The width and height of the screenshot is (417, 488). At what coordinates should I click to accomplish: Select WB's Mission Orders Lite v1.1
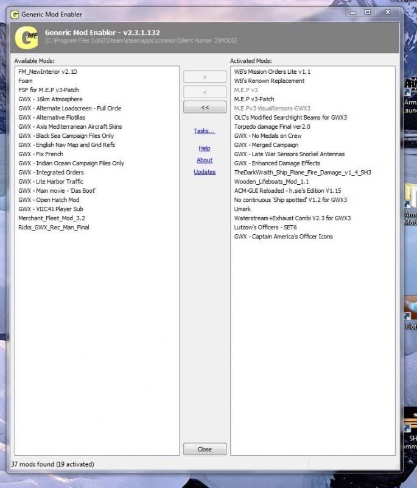tap(272, 71)
